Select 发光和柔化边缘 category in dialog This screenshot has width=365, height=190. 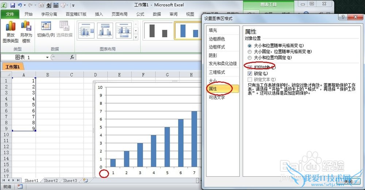223,64
